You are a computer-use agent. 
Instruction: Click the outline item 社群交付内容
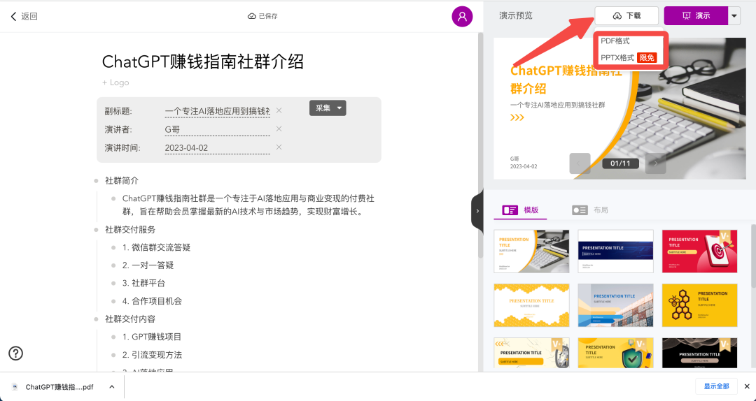click(130, 319)
